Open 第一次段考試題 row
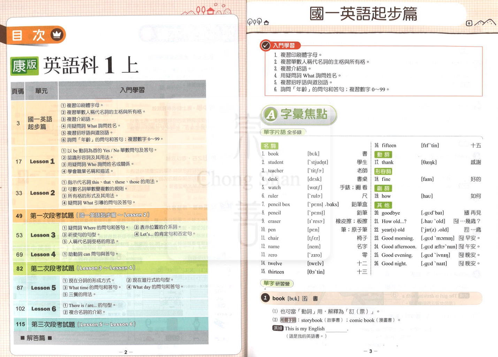 [x=110, y=215]
